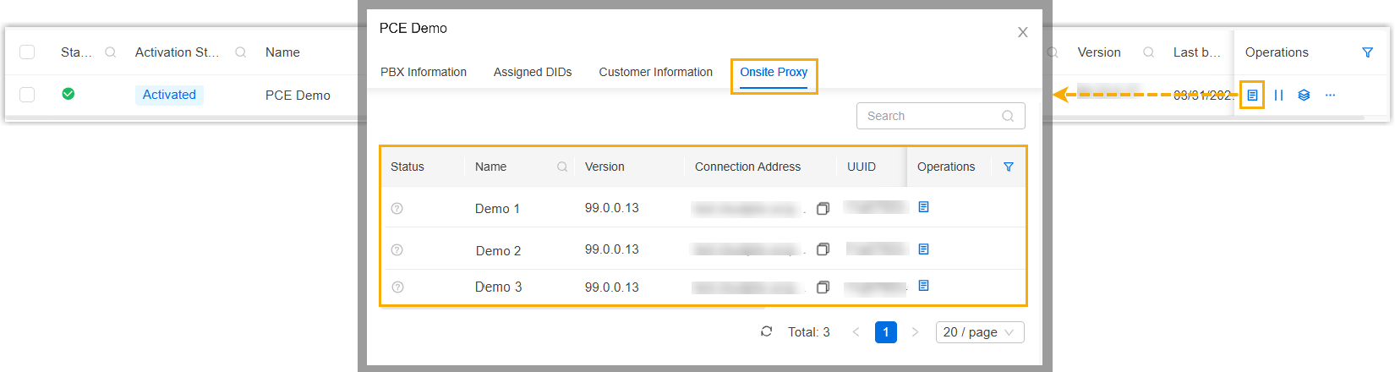This screenshot has height=372, width=1395.
Task: Click filter icon in main Operations header
Action: (x=1367, y=52)
